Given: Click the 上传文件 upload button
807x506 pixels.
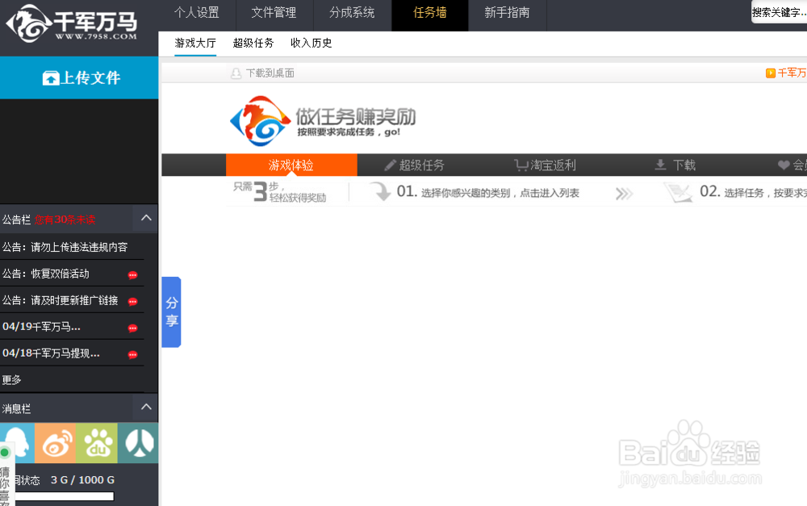Looking at the screenshot, I should point(79,77).
